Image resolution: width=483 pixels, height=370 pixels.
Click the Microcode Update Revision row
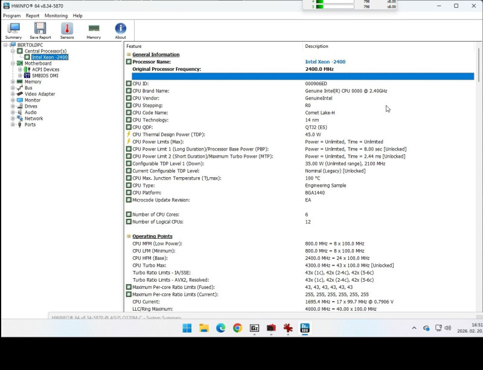pos(299,200)
